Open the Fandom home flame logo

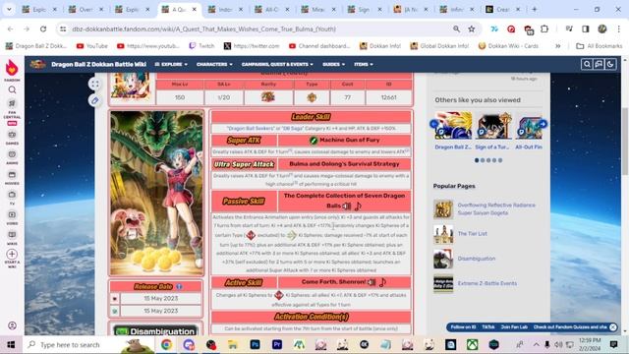pyautogui.click(x=12, y=68)
